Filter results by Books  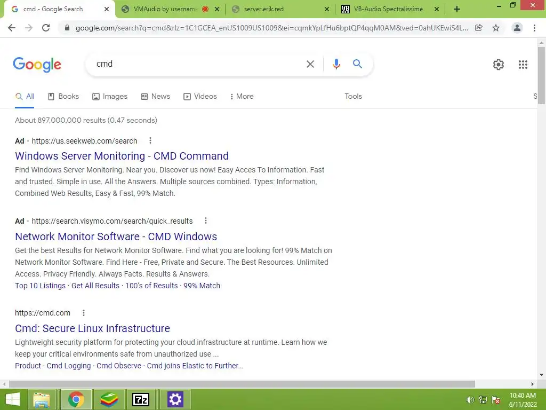pyautogui.click(x=63, y=96)
